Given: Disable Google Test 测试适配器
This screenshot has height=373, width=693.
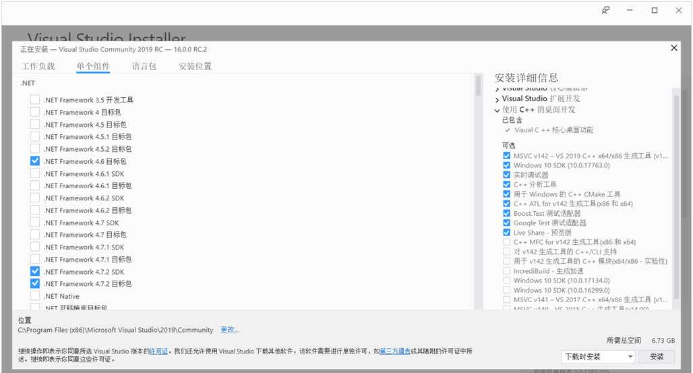Looking at the screenshot, I should coord(506,223).
